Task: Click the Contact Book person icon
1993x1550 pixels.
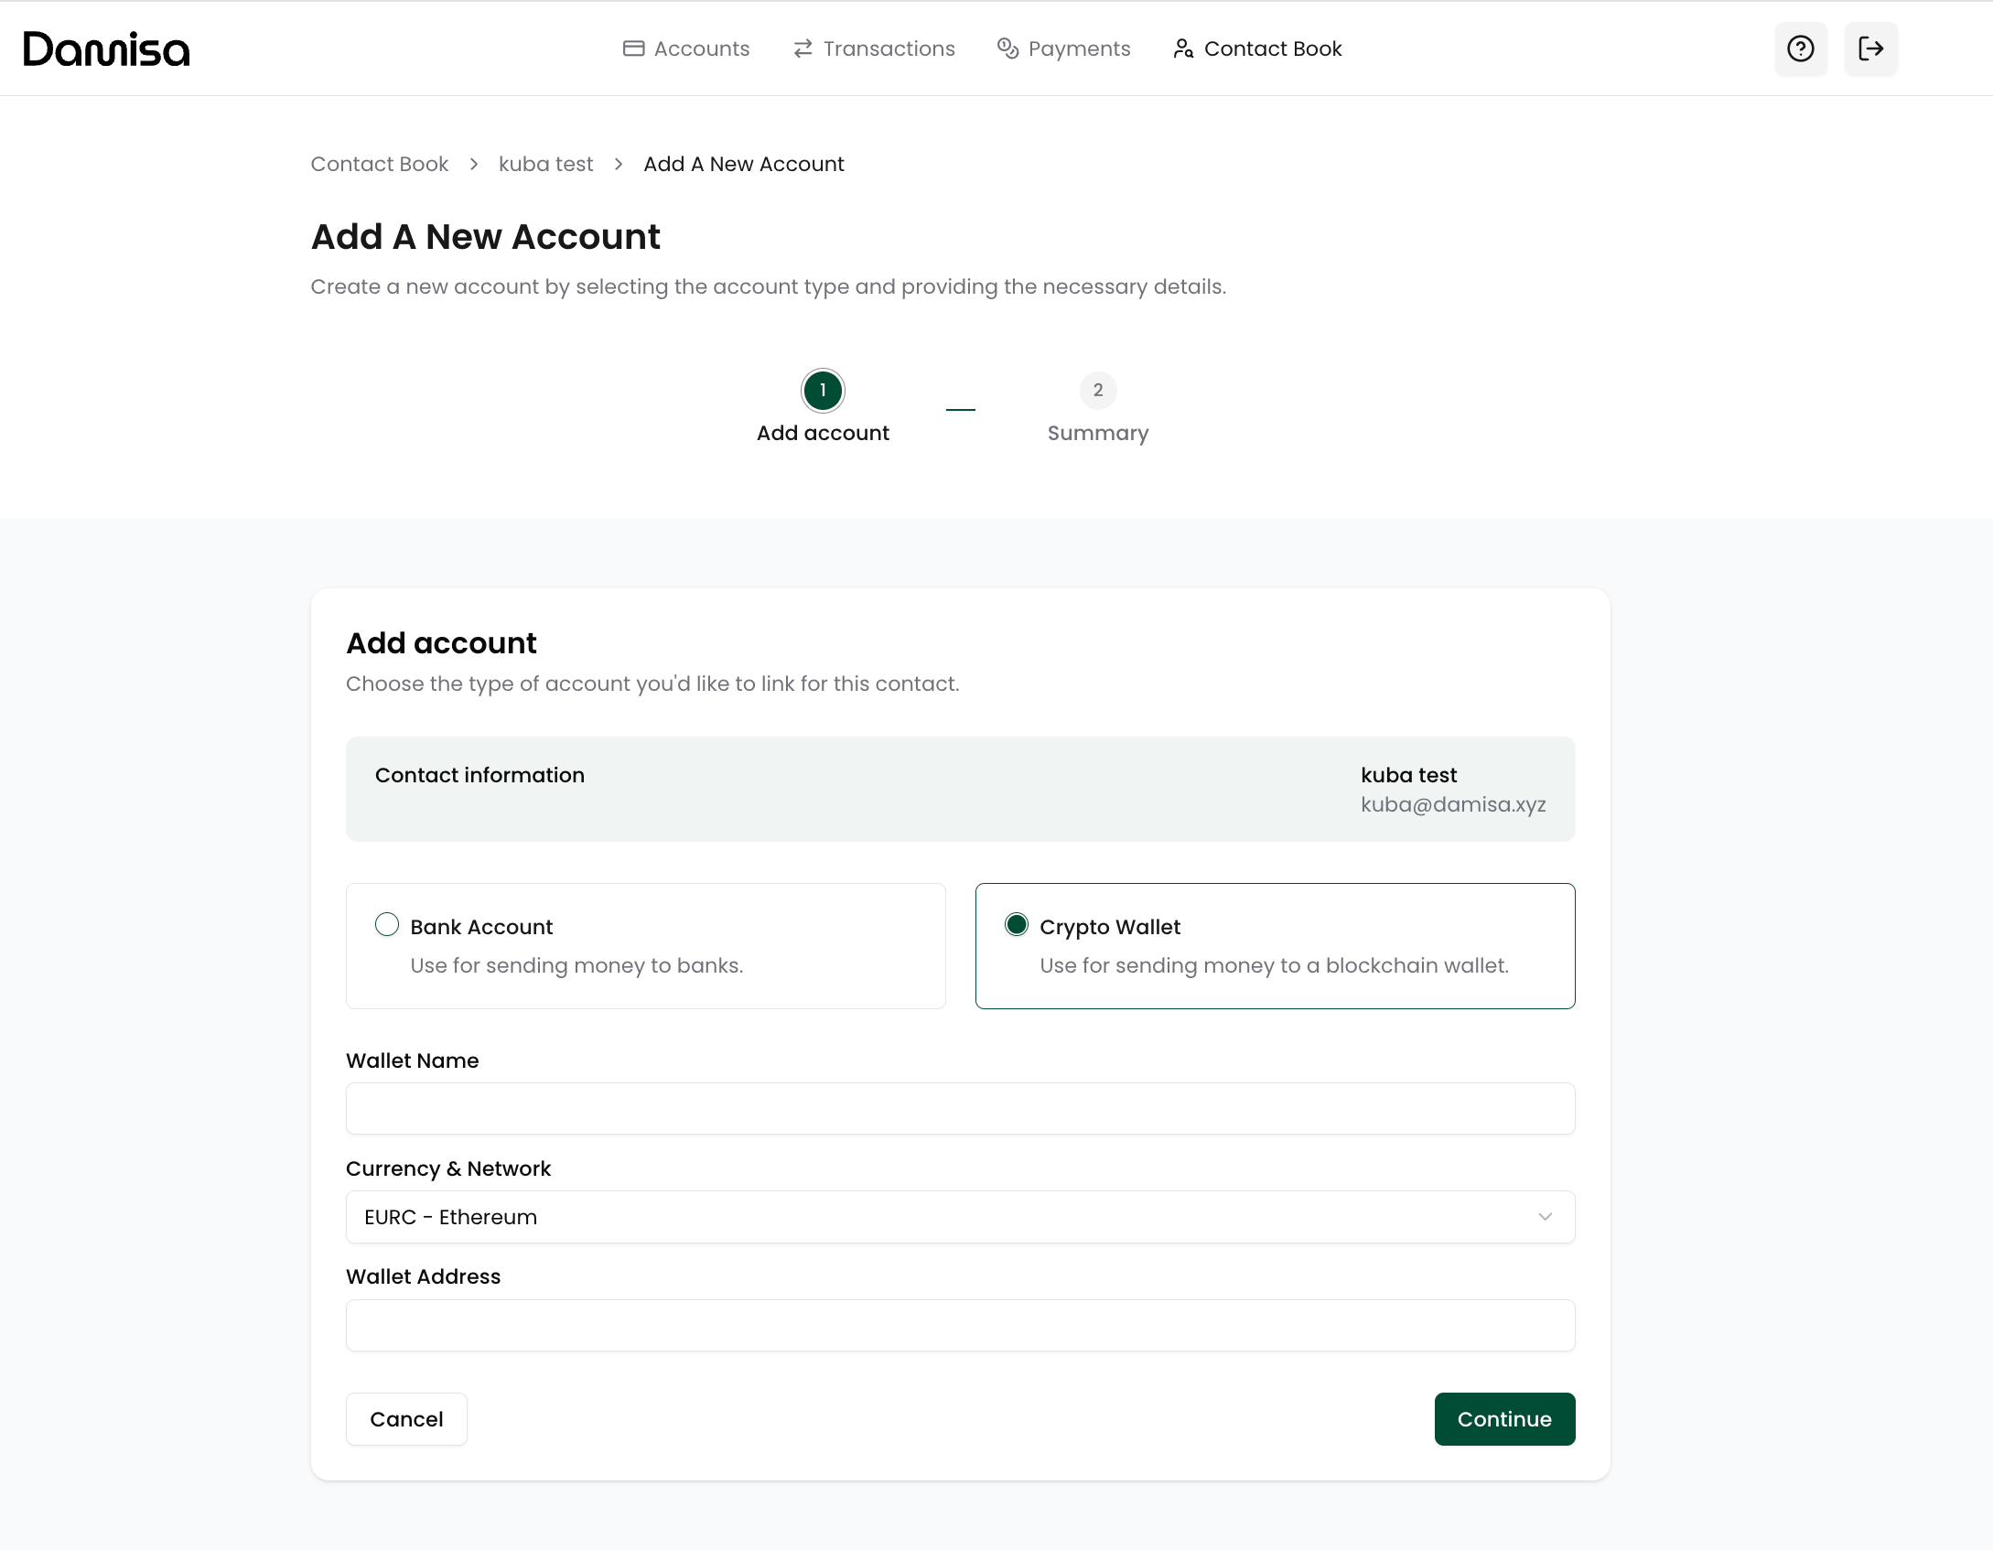Action: click(1183, 48)
